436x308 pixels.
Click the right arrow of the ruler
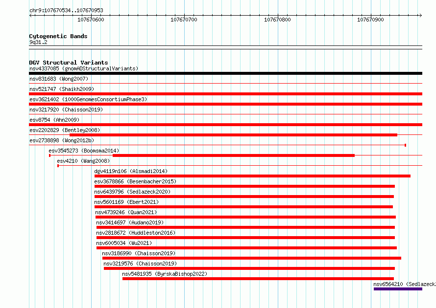420,15
